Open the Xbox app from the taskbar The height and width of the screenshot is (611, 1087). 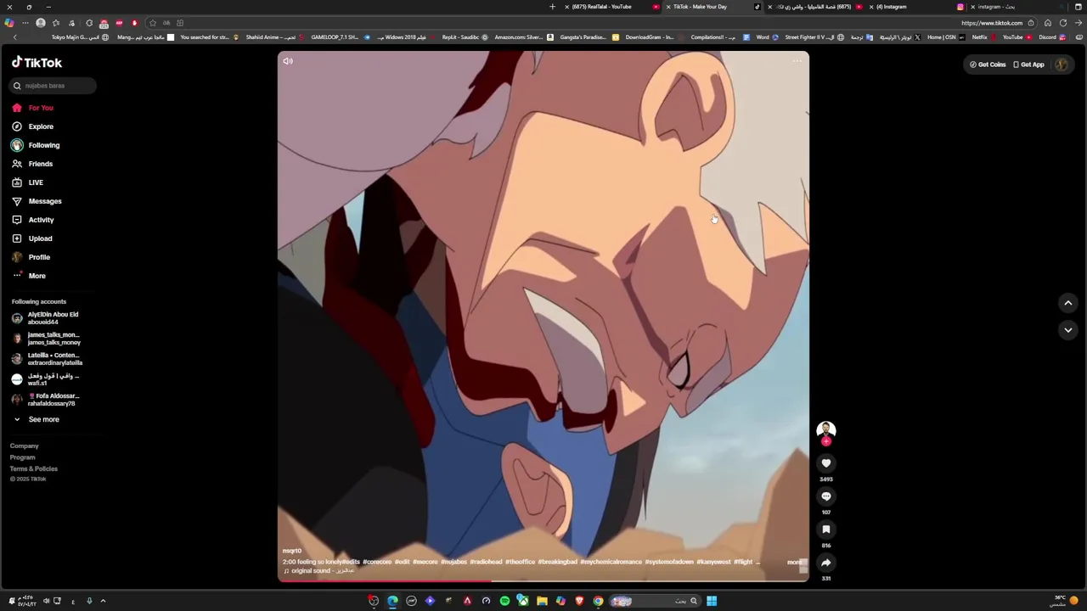(523, 601)
